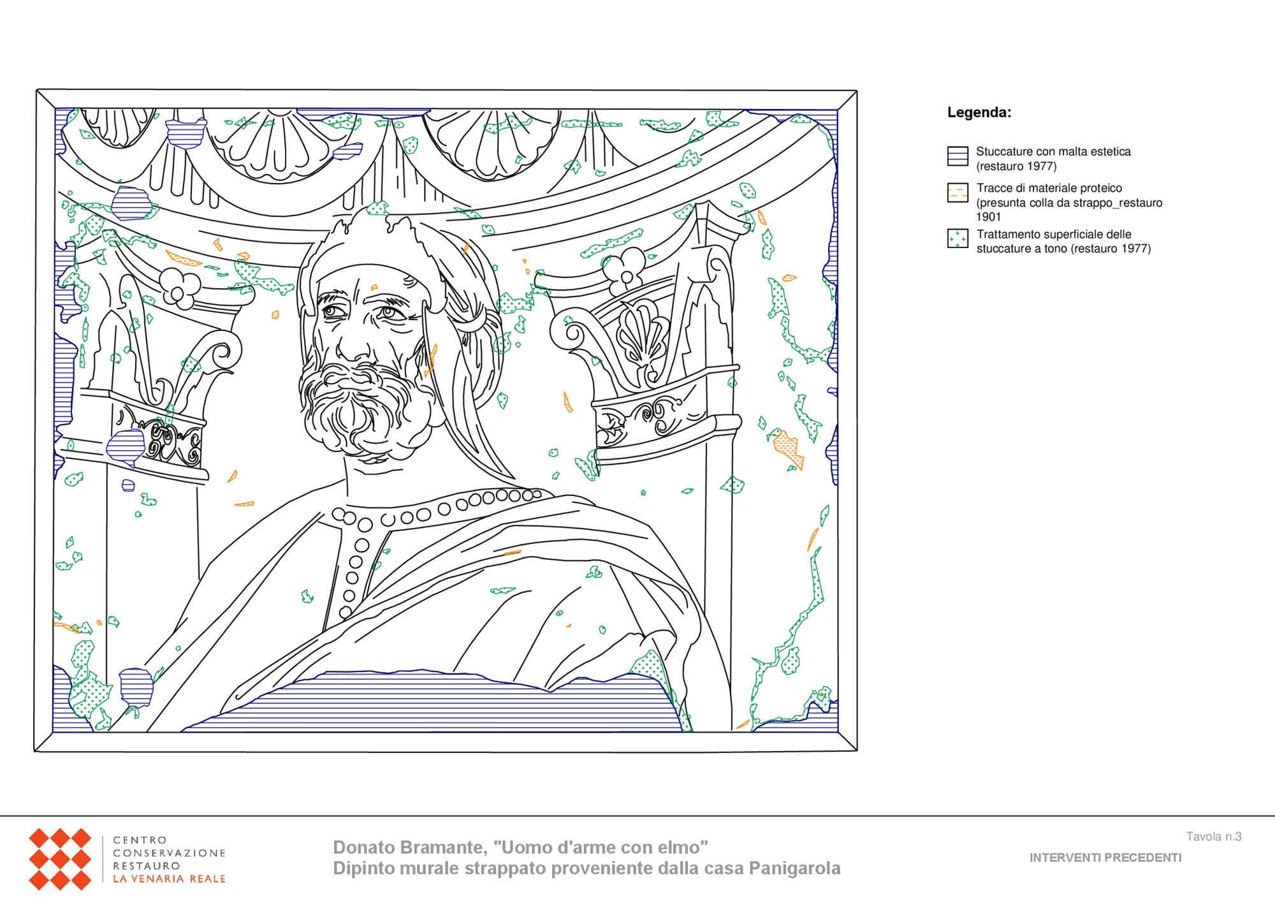
Task: Click the 'Legenda:' heading
Action: [979, 112]
